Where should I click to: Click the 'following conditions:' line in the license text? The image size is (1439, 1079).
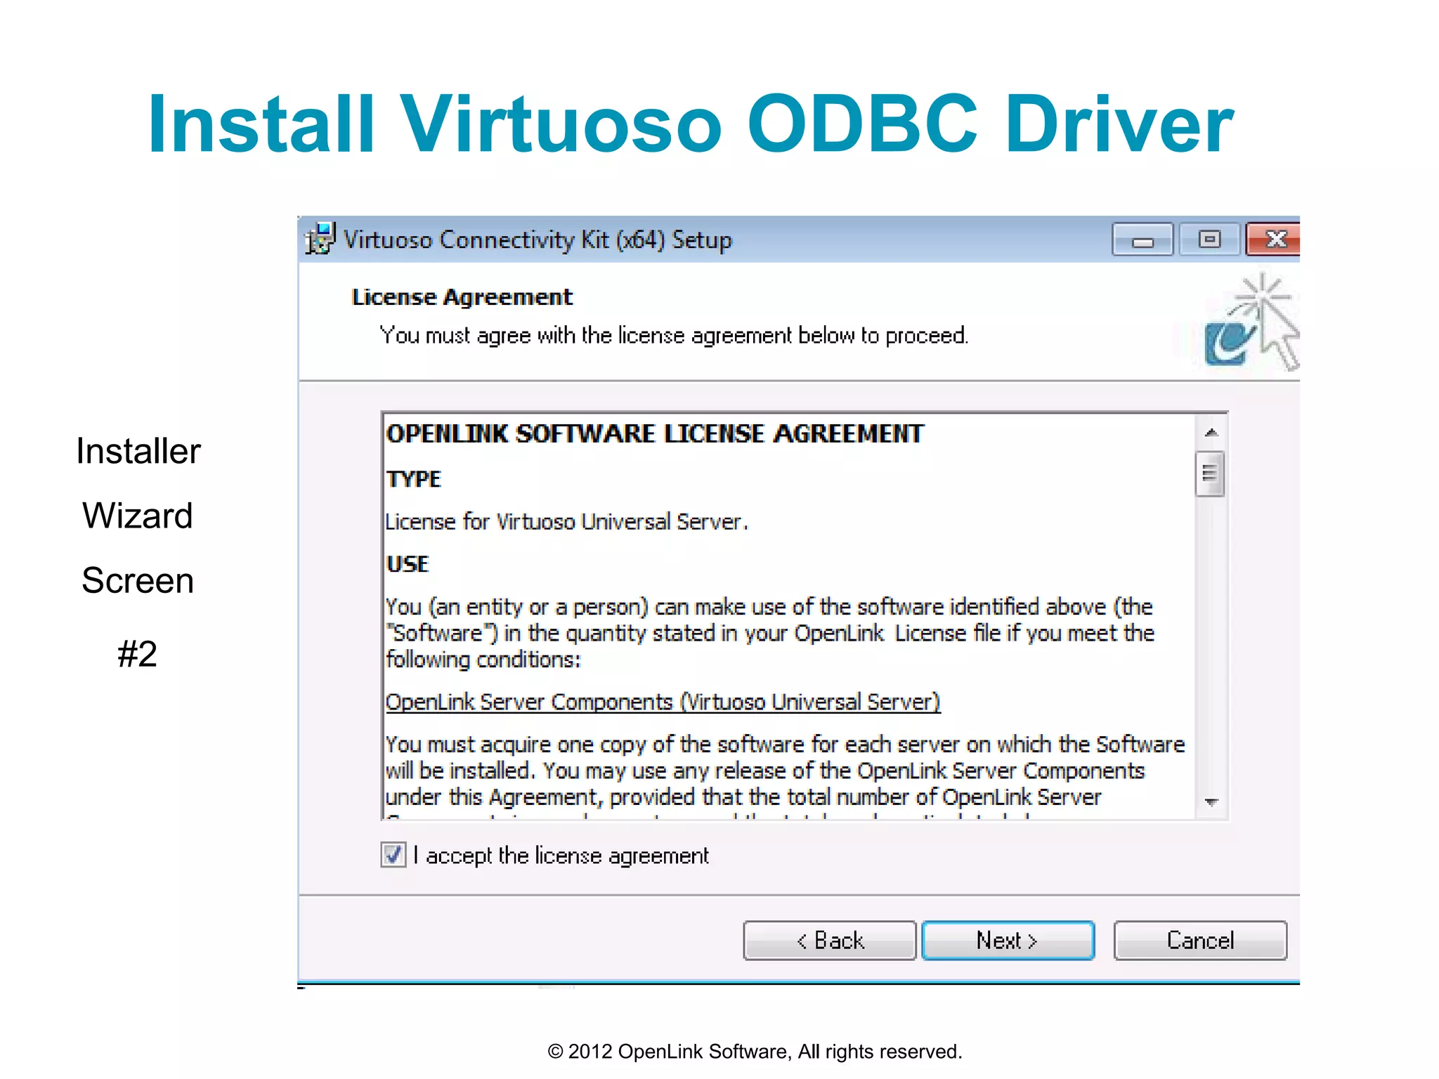[x=483, y=660]
